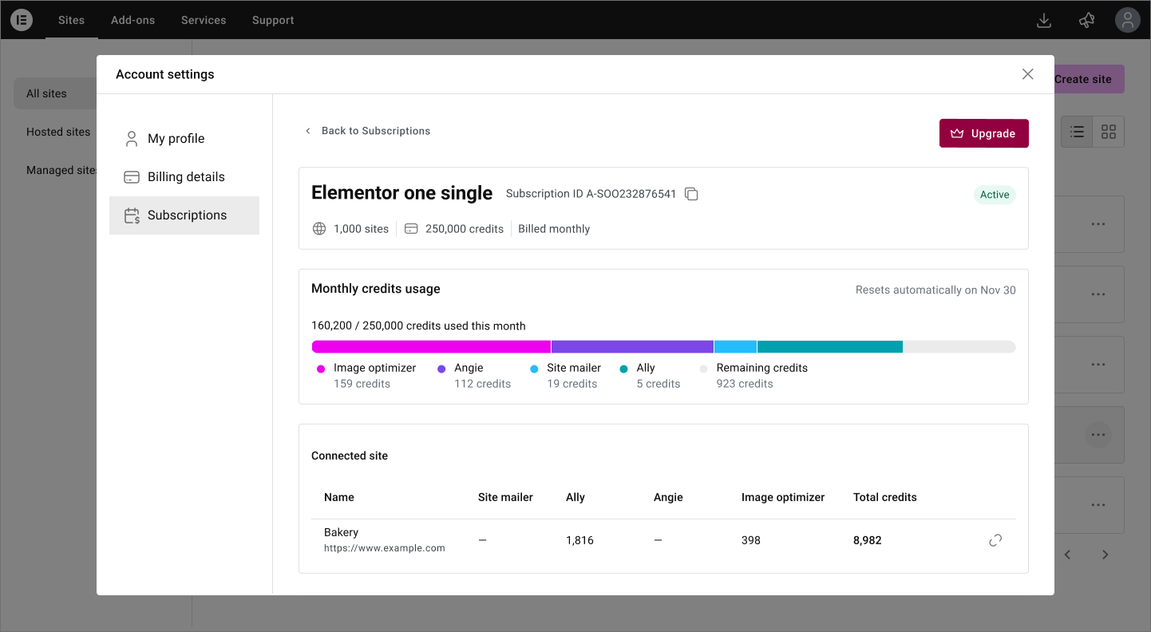Viewport: 1151px width, 632px height.
Task: Select My profile in settings
Action: click(x=184, y=139)
